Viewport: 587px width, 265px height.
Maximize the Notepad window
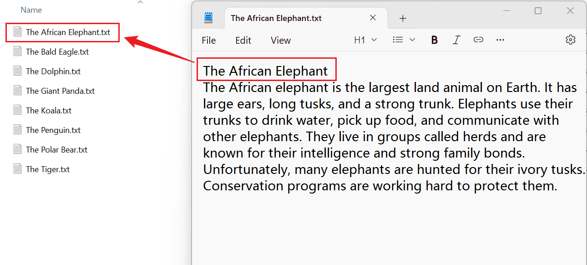click(538, 11)
